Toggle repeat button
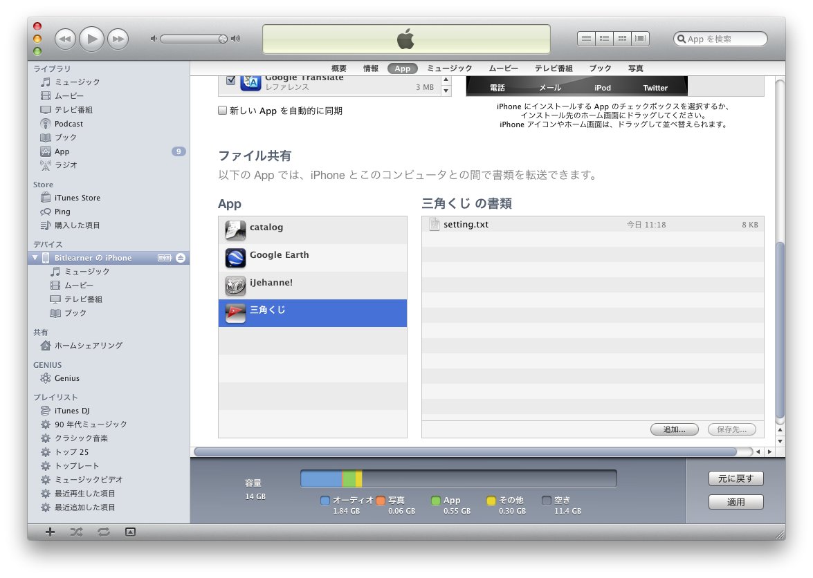Image resolution: width=813 pixels, height=578 pixels. tap(104, 532)
